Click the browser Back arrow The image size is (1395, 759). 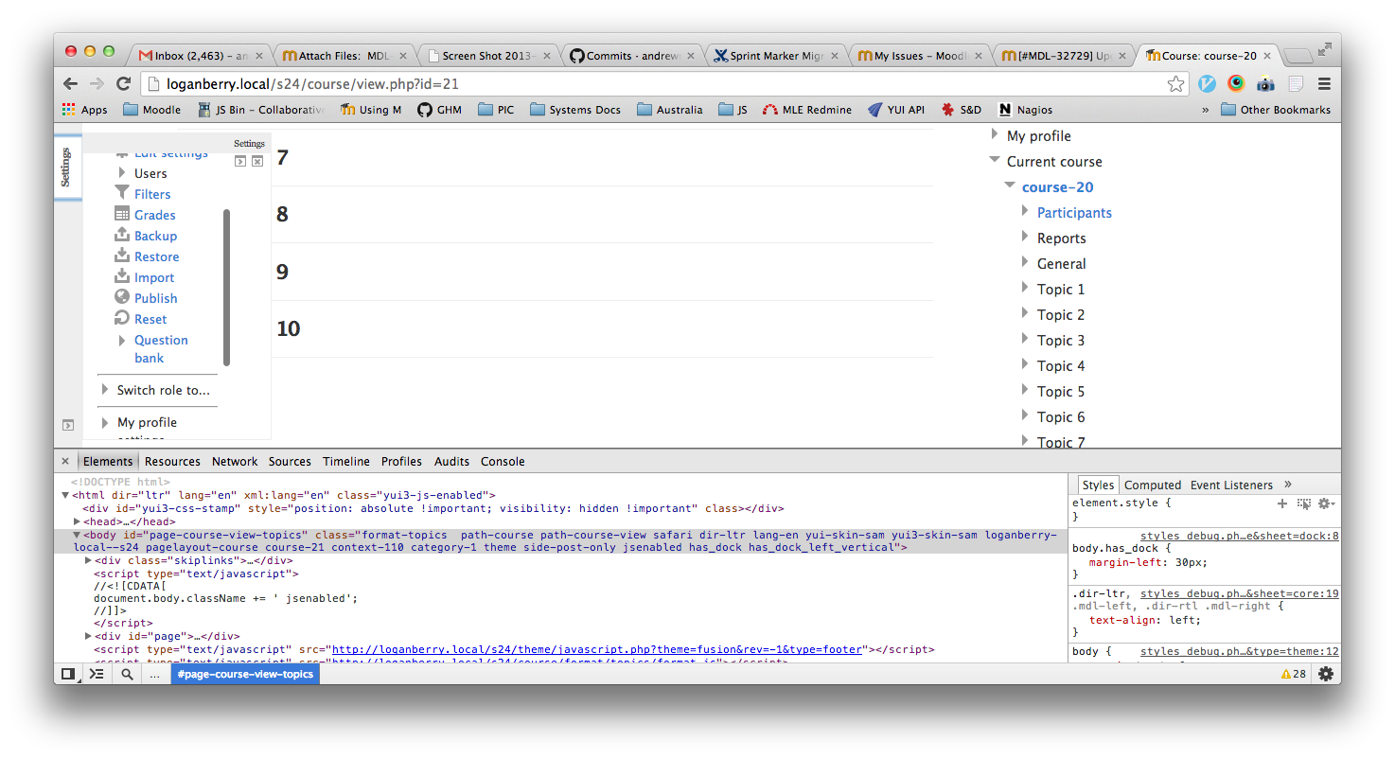click(70, 83)
